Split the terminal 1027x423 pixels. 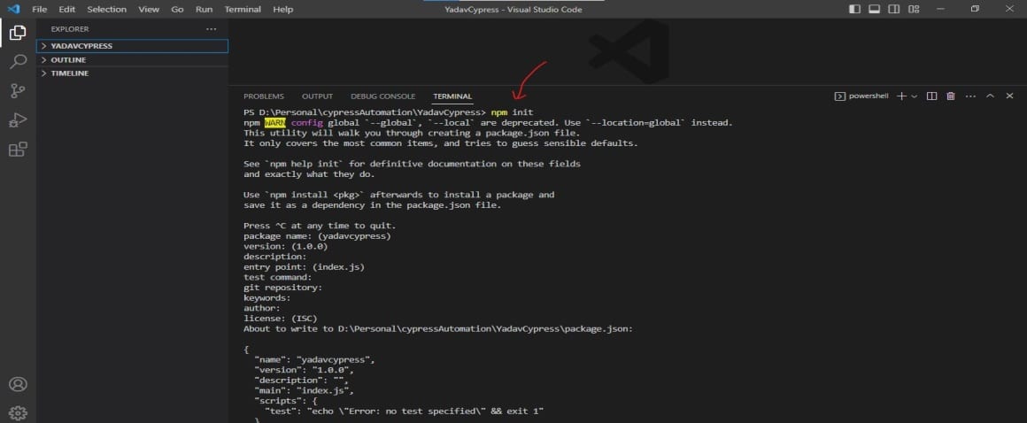click(931, 96)
